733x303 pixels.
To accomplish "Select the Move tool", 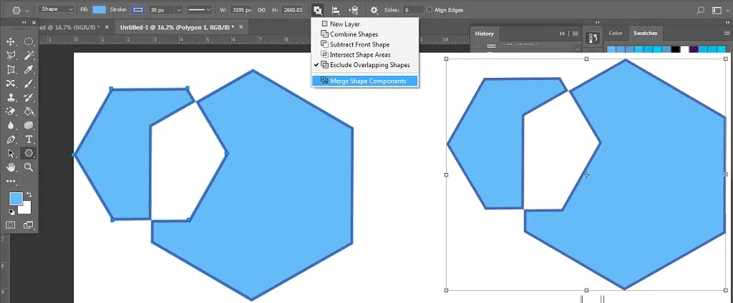I will tap(11, 41).
